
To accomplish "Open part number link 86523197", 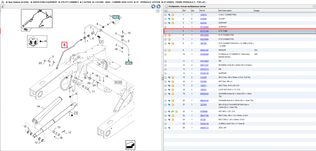I will pos(204,50).
